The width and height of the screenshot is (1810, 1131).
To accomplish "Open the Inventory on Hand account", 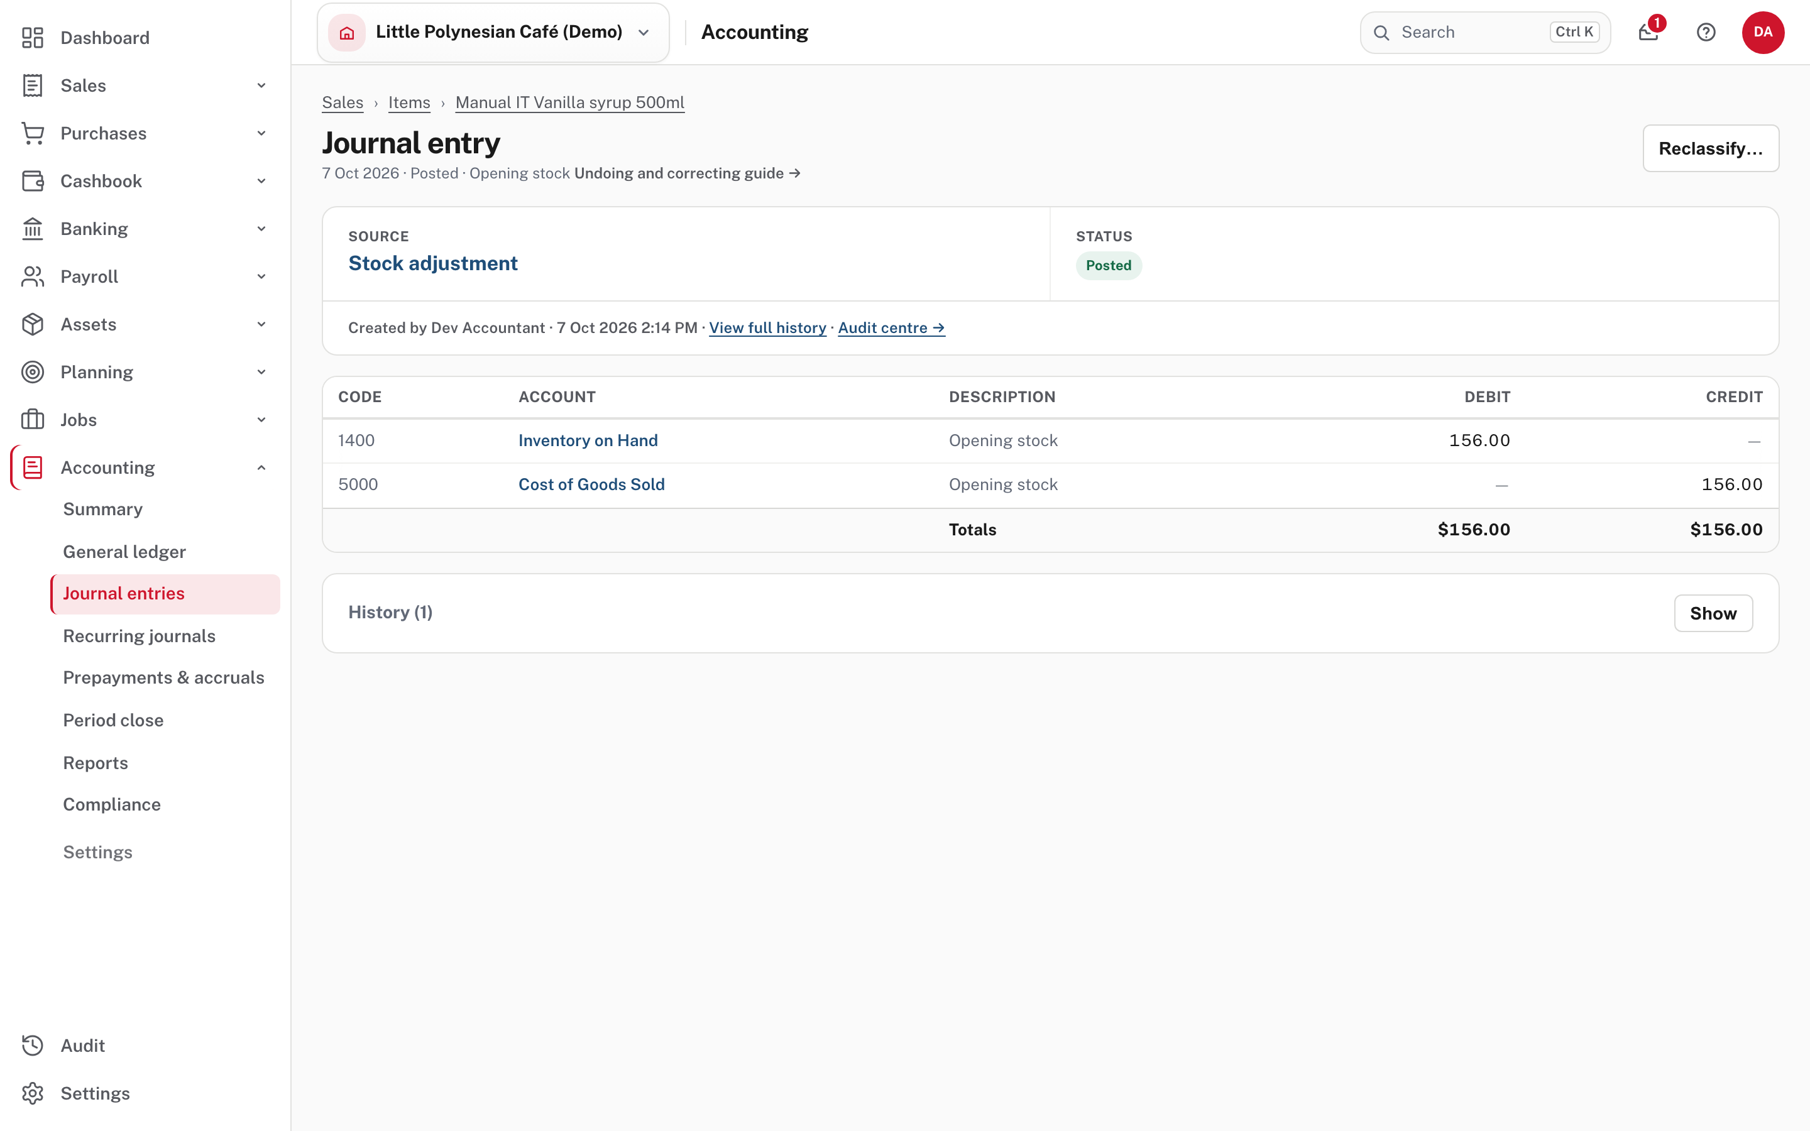I will click(x=588, y=440).
